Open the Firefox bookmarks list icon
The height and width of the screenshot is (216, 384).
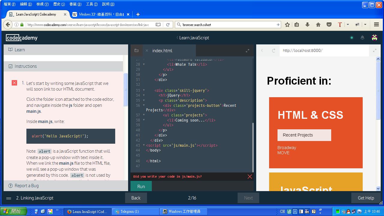point(297,25)
